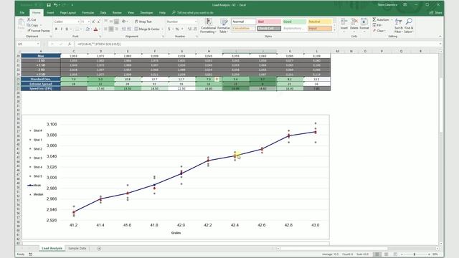Click the Orientation text angle icon

tap(124, 21)
